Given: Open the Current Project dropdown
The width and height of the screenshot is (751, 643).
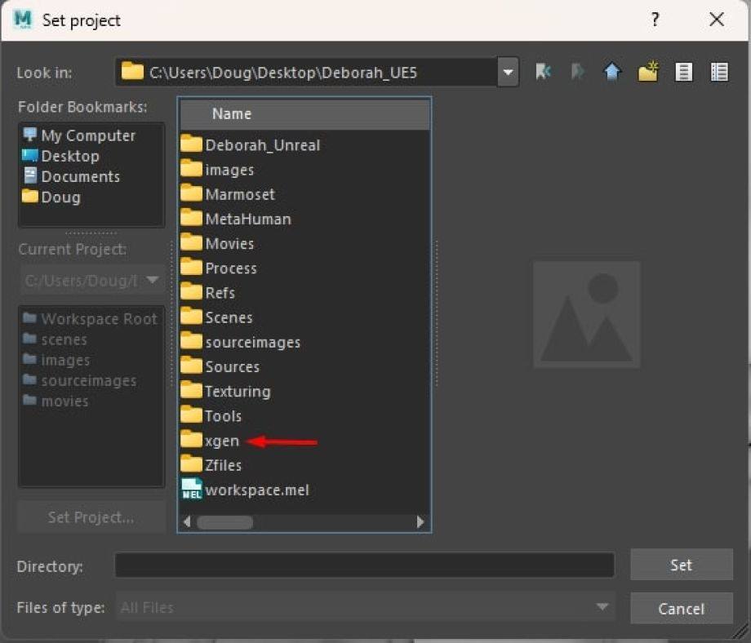Looking at the screenshot, I should (152, 281).
